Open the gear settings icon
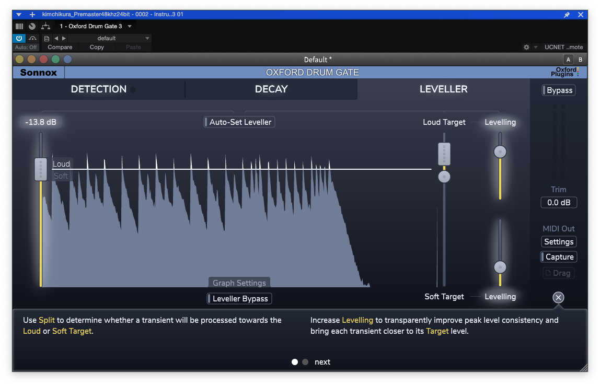The image size is (600, 386). point(526,48)
